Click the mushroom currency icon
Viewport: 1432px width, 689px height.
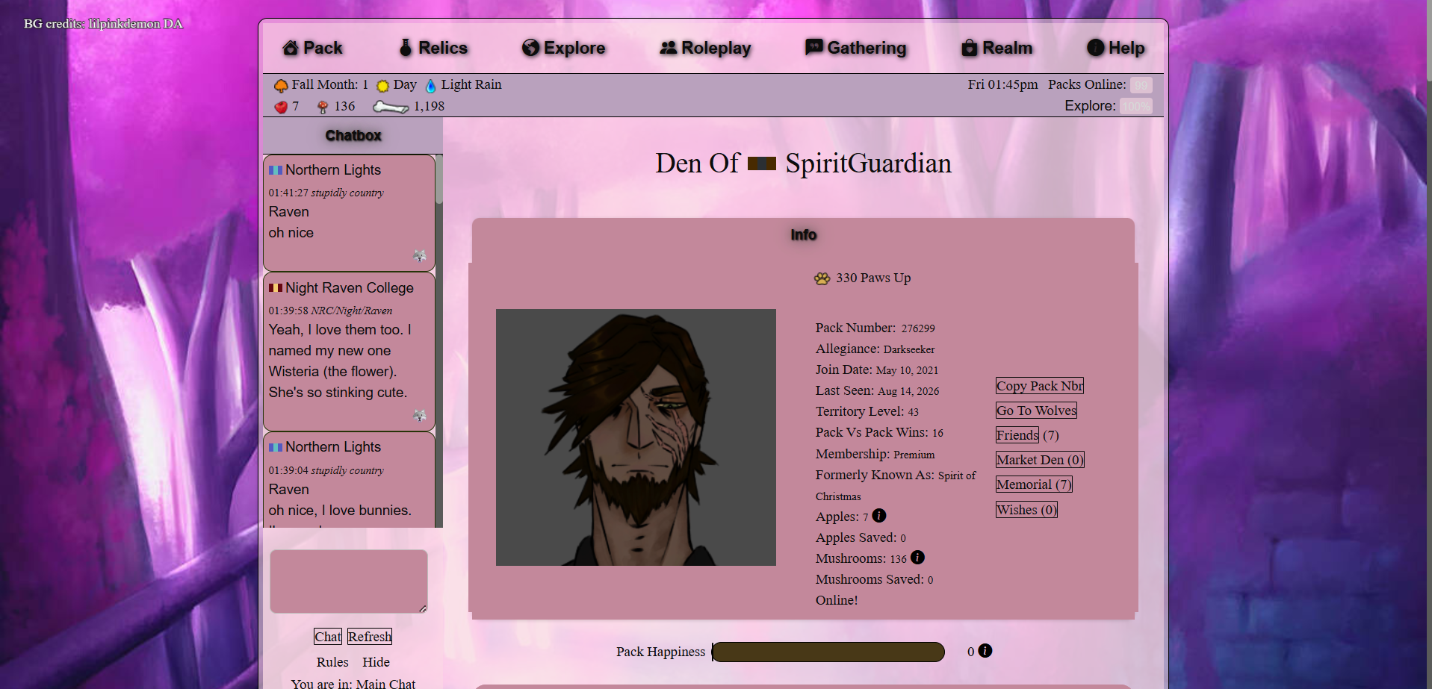click(x=323, y=107)
